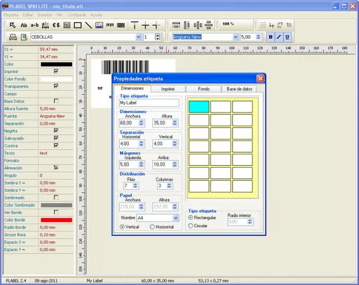Open the Nombre A4 paper dropdown

[176, 218]
